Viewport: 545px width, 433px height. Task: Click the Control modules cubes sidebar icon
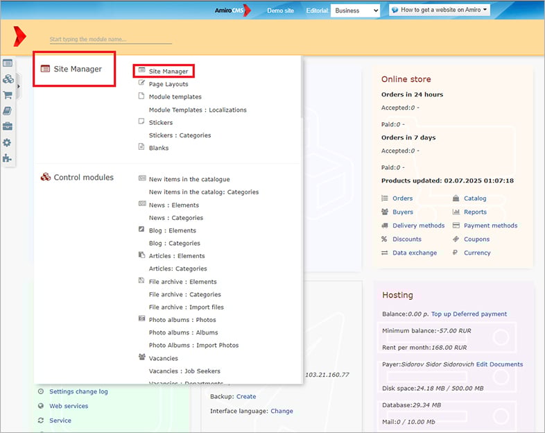[x=8, y=79]
